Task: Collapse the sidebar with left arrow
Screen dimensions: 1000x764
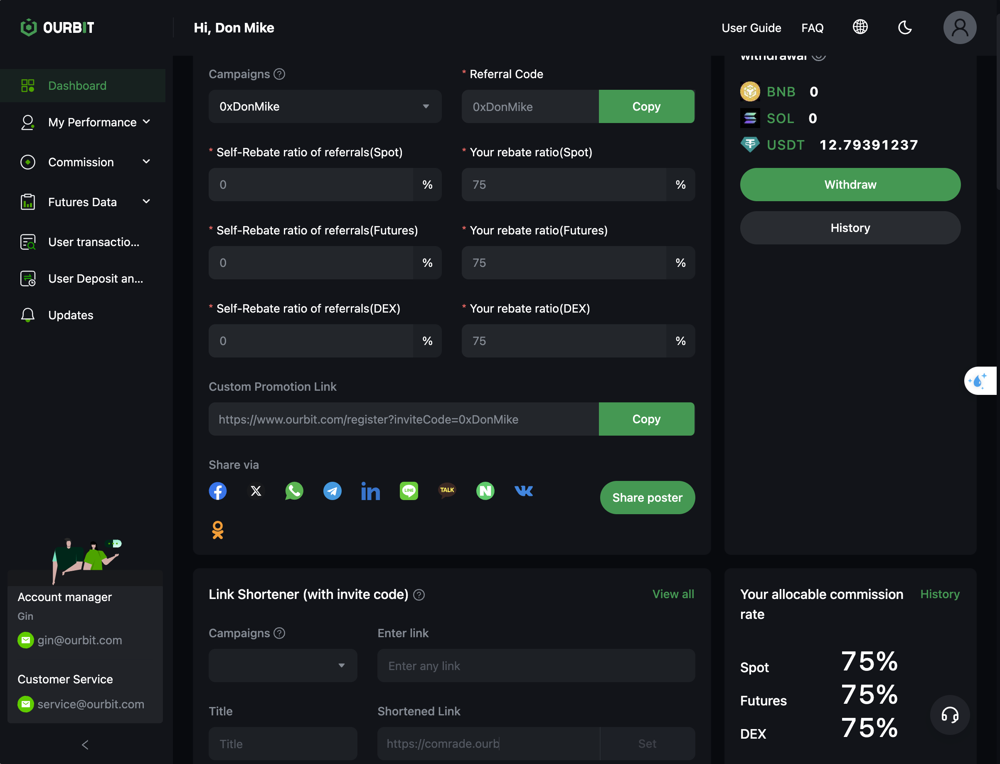Action: tap(85, 744)
